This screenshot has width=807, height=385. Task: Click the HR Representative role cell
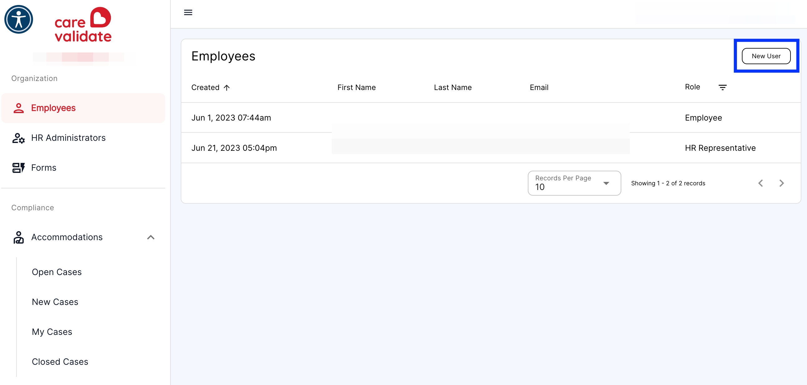coord(720,148)
